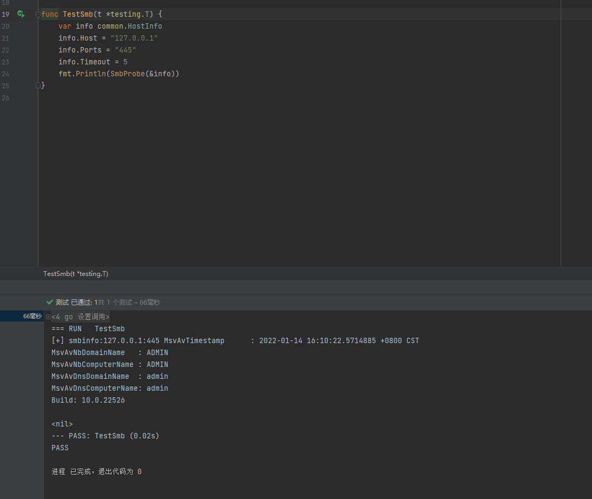Click the plus box before the console fold
The image size is (592, 499).
coord(48,316)
